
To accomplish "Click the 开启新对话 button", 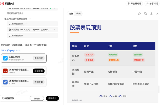I will click(134, 4).
